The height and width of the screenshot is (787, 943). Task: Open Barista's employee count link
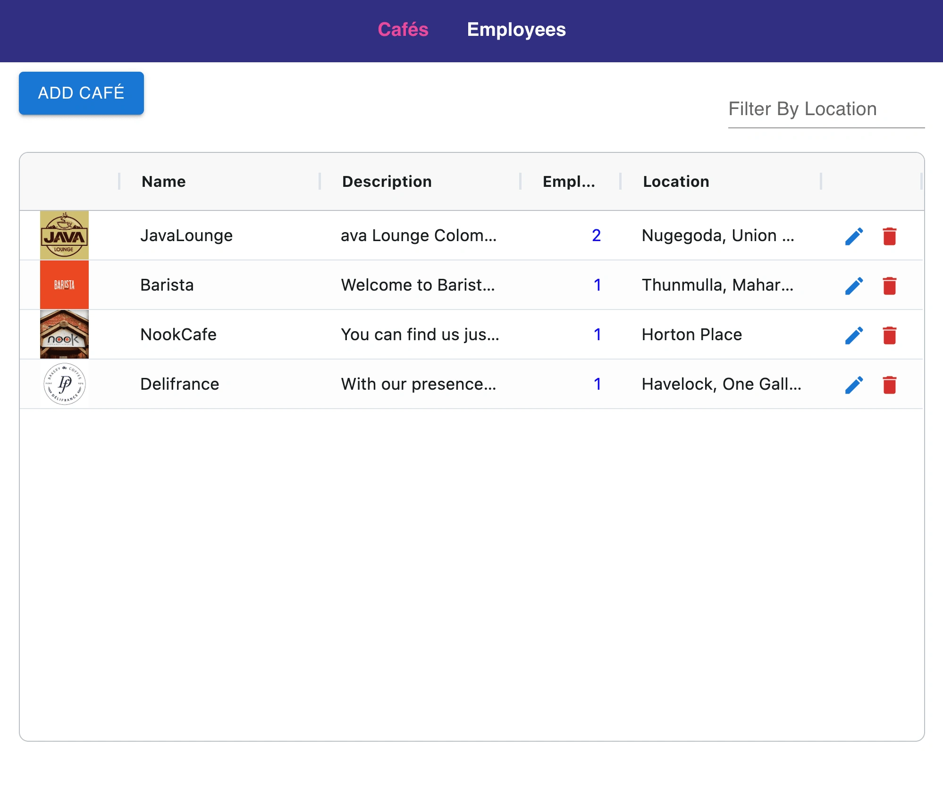pyautogui.click(x=597, y=285)
